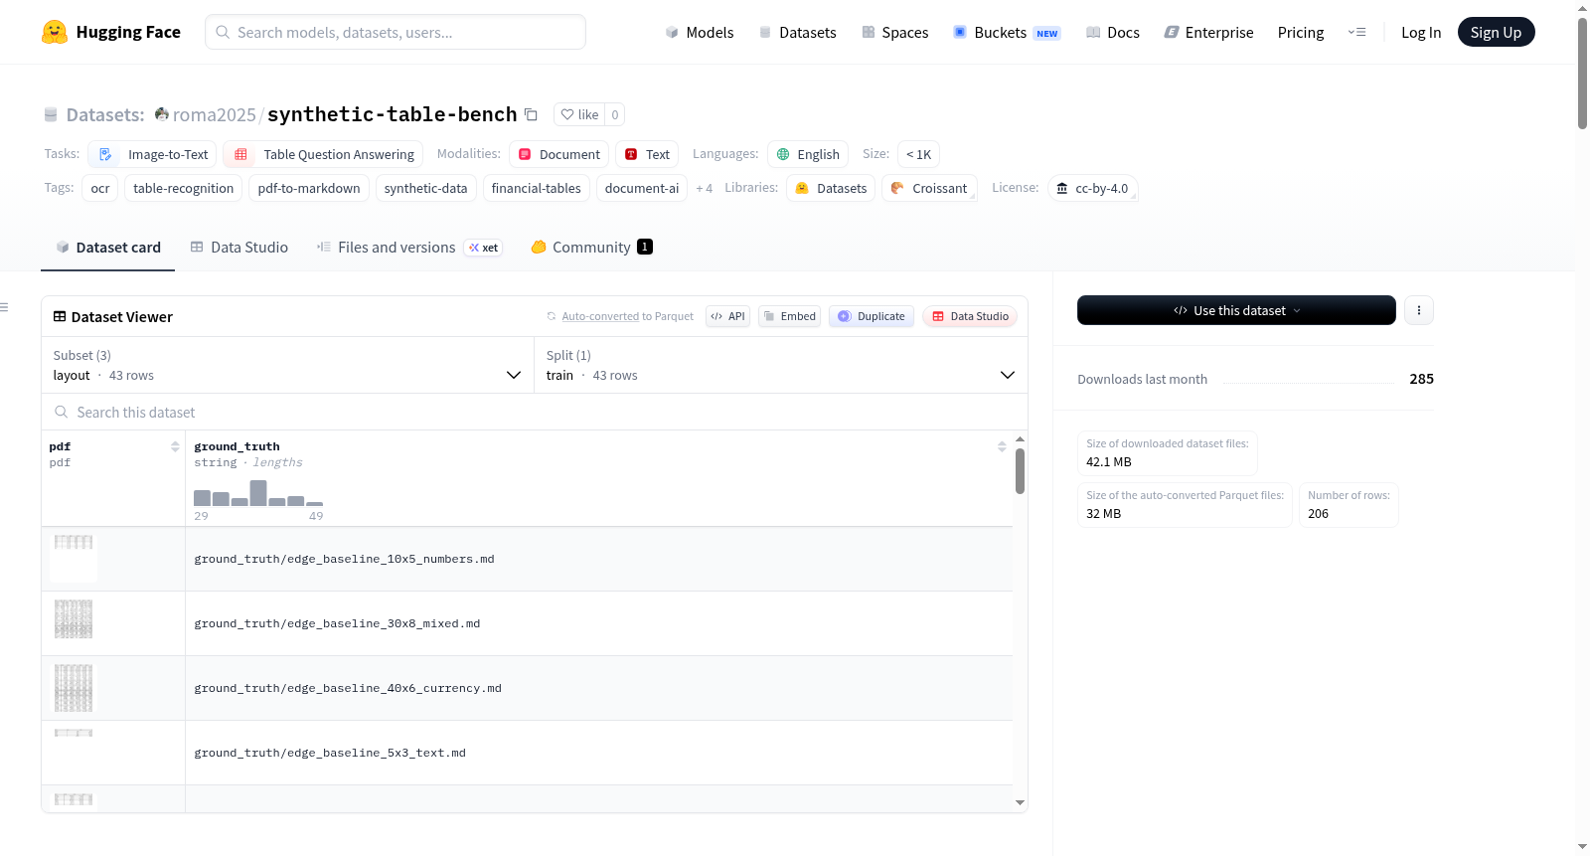Open Spaces in the top navigation
The image size is (1590, 856).
point(895,32)
